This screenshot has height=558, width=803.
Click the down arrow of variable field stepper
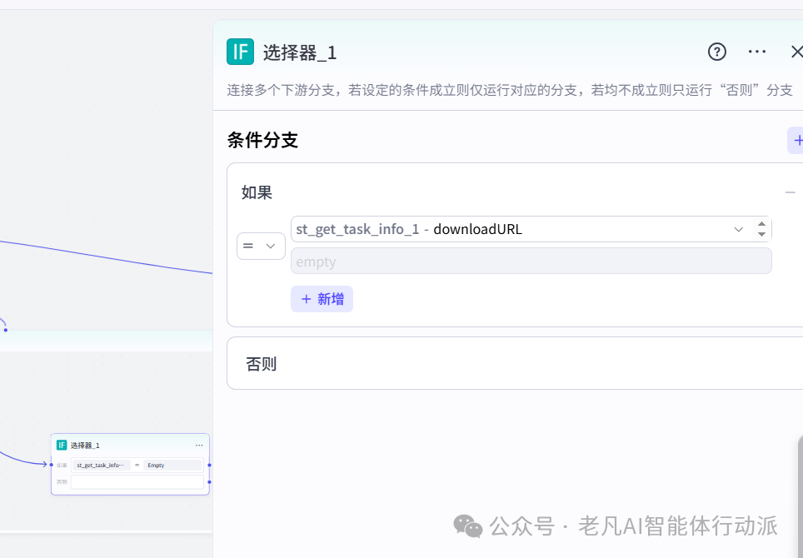(x=761, y=234)
